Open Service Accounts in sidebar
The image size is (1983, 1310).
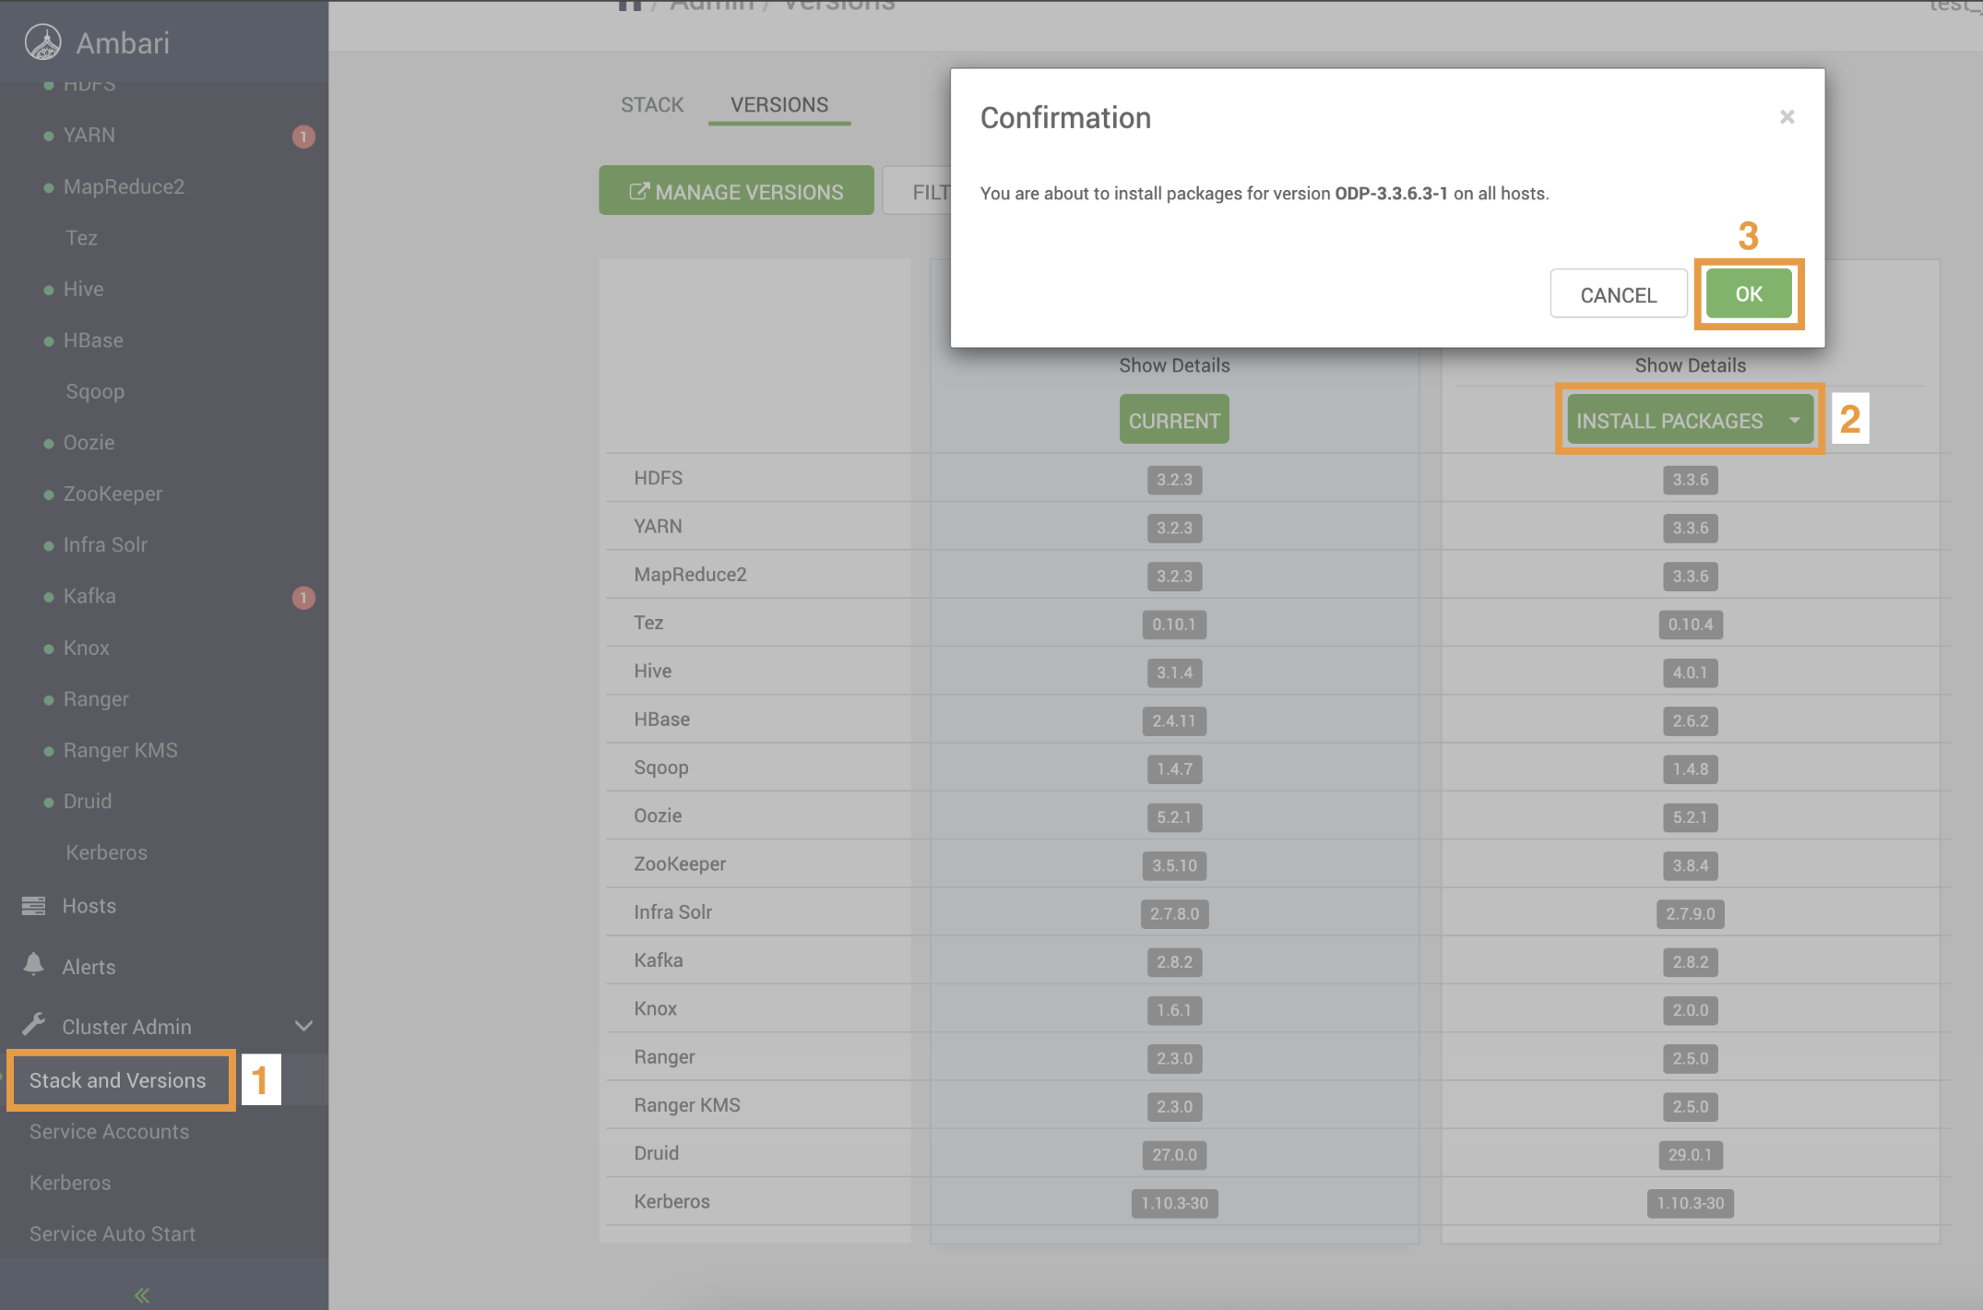coord(109,1132)
